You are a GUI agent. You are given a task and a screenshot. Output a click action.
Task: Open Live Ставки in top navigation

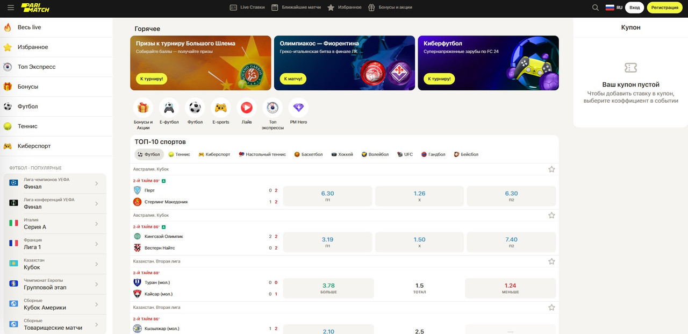247,8
